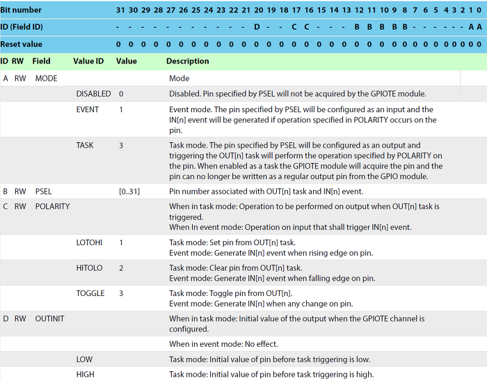Select the 'DISABLED' value ID
The image size is (487, 381).
[93, 93]
